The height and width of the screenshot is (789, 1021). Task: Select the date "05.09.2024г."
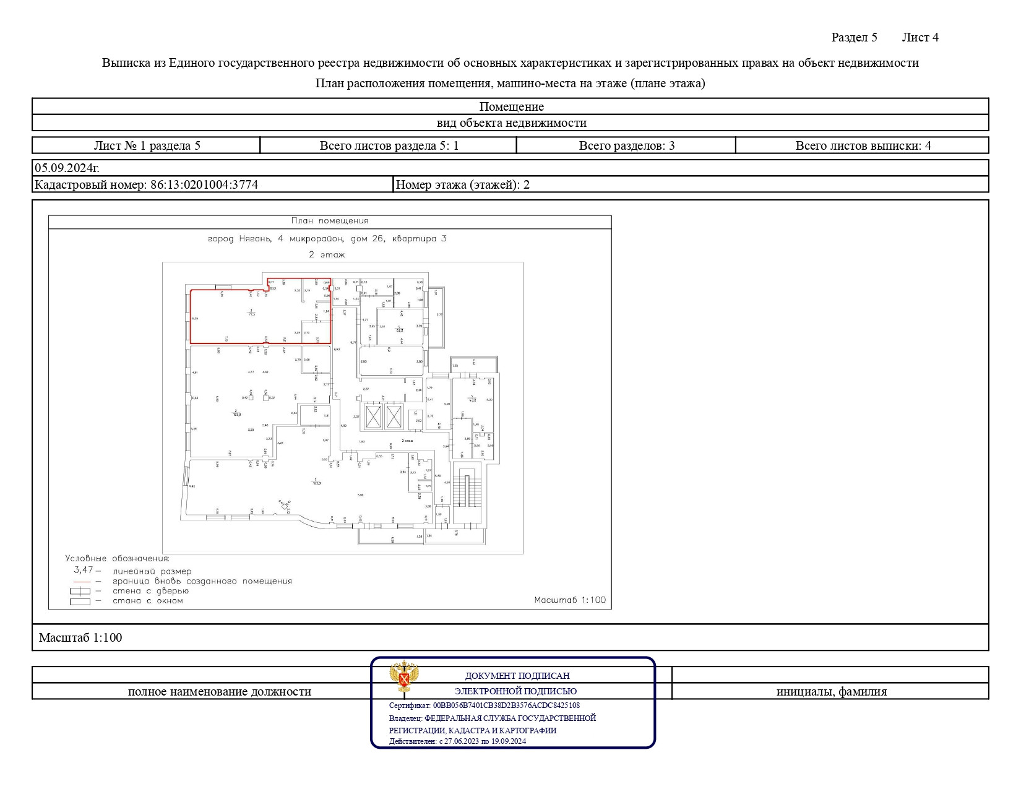(67, 168)
